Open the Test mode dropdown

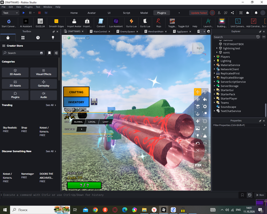pos(10,13)
